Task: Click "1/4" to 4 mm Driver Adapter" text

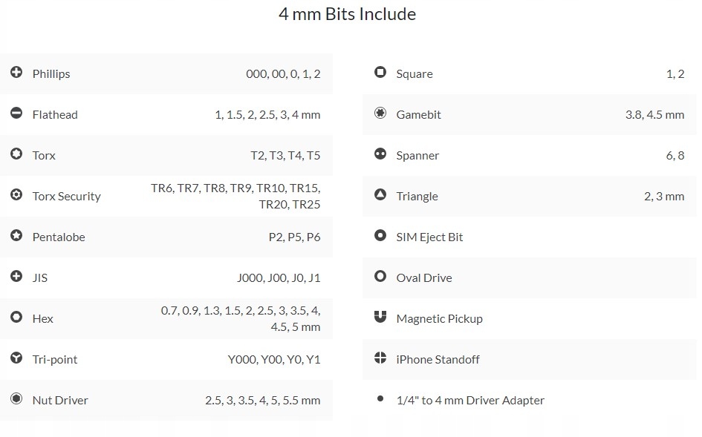Action: tap(470, 400)
